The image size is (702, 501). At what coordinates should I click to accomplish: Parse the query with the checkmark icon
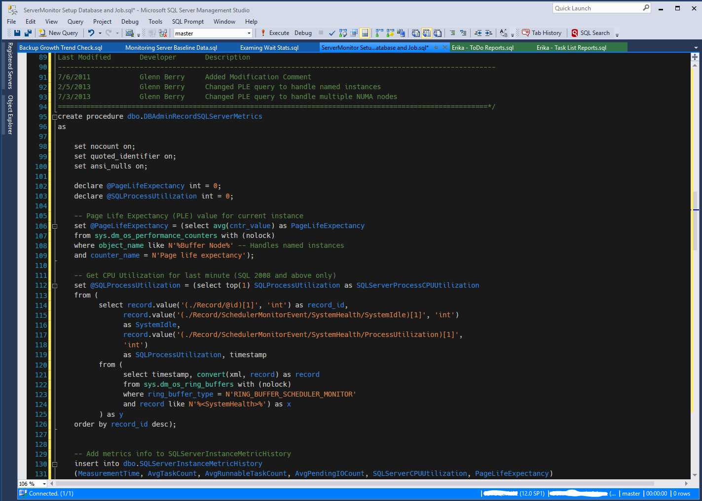click(332, 33)
